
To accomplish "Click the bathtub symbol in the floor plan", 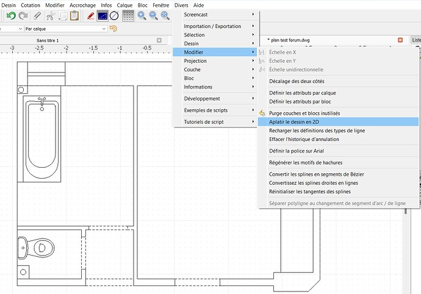I will point(42,139).
